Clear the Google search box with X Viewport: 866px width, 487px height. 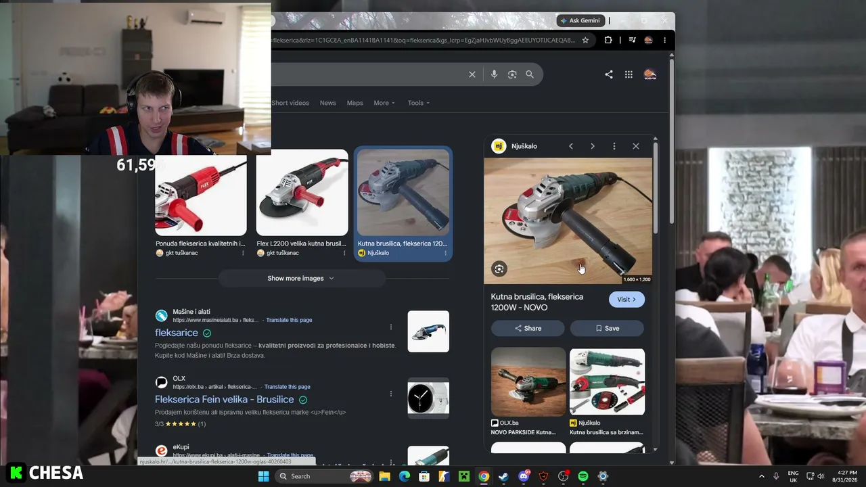click(x=472, y=74)
